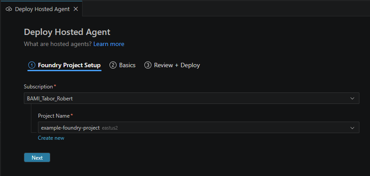Click the step 2 circle icon

point(113,65)
